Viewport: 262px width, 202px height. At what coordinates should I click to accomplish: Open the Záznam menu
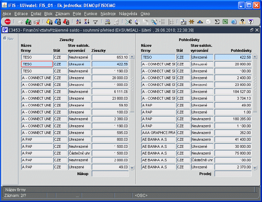(62, 14)
